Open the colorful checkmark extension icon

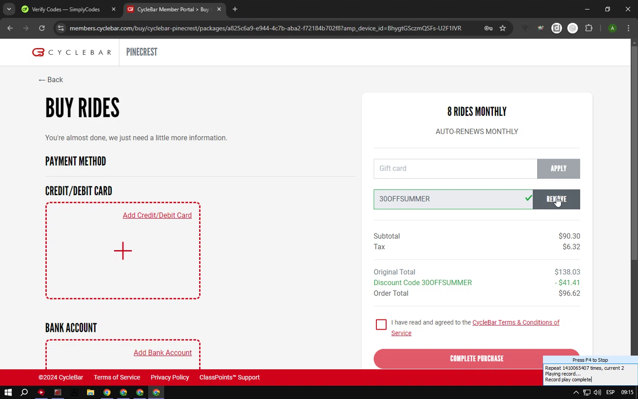(541, 28)
